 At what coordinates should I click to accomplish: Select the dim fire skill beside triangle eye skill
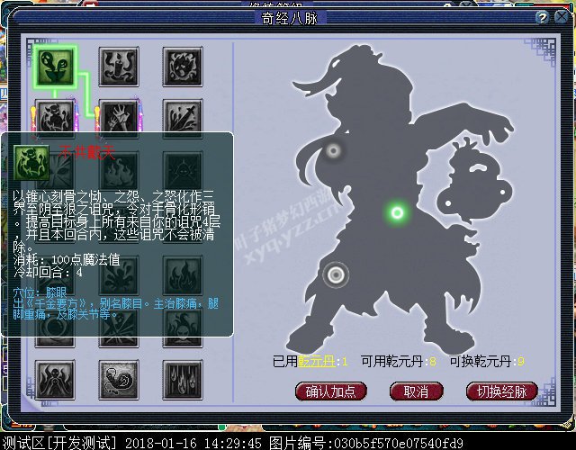(x=119, y=171)
